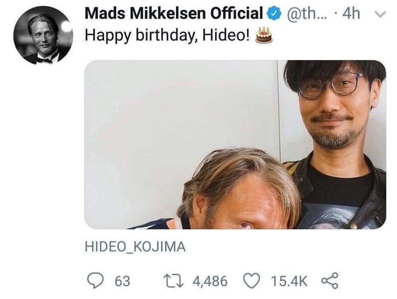The height and width of the screenshot is (299, 397).
Task: Open the circular profile avatar
Action: tap(43, 35)
